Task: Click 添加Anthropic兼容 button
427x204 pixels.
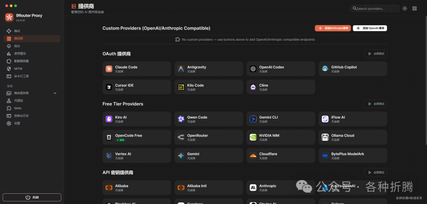Action: tap(333, 28)
